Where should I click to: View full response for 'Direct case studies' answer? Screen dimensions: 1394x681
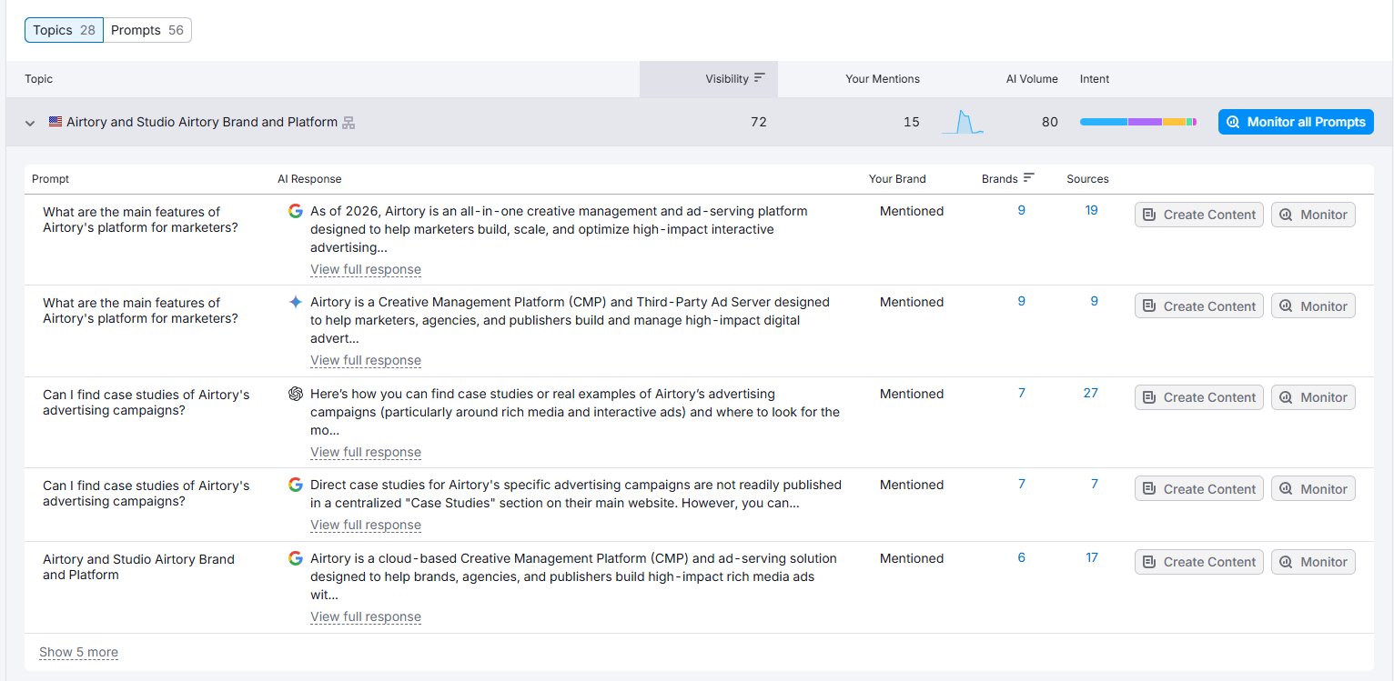tap(366, 525)
